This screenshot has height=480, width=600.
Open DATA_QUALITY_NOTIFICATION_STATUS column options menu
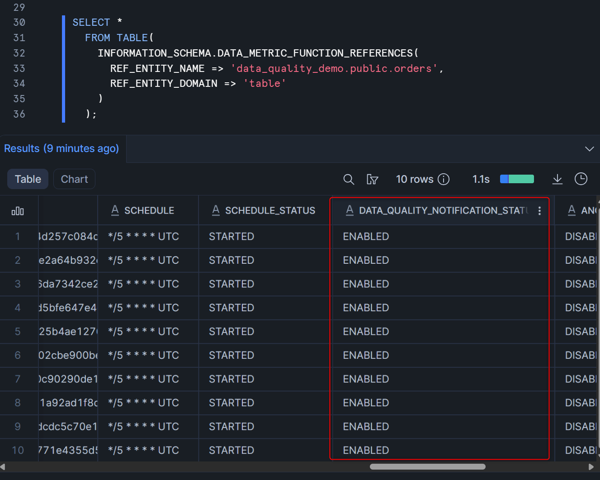pyautogui.click(x=539, y=211)
